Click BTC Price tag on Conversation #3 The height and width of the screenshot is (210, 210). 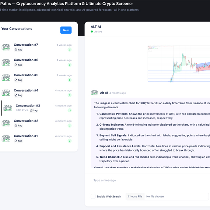[x=22, y=110]
